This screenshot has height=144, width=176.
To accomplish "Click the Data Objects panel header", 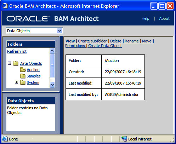I will pyautogui.click(x=31, y=101).
